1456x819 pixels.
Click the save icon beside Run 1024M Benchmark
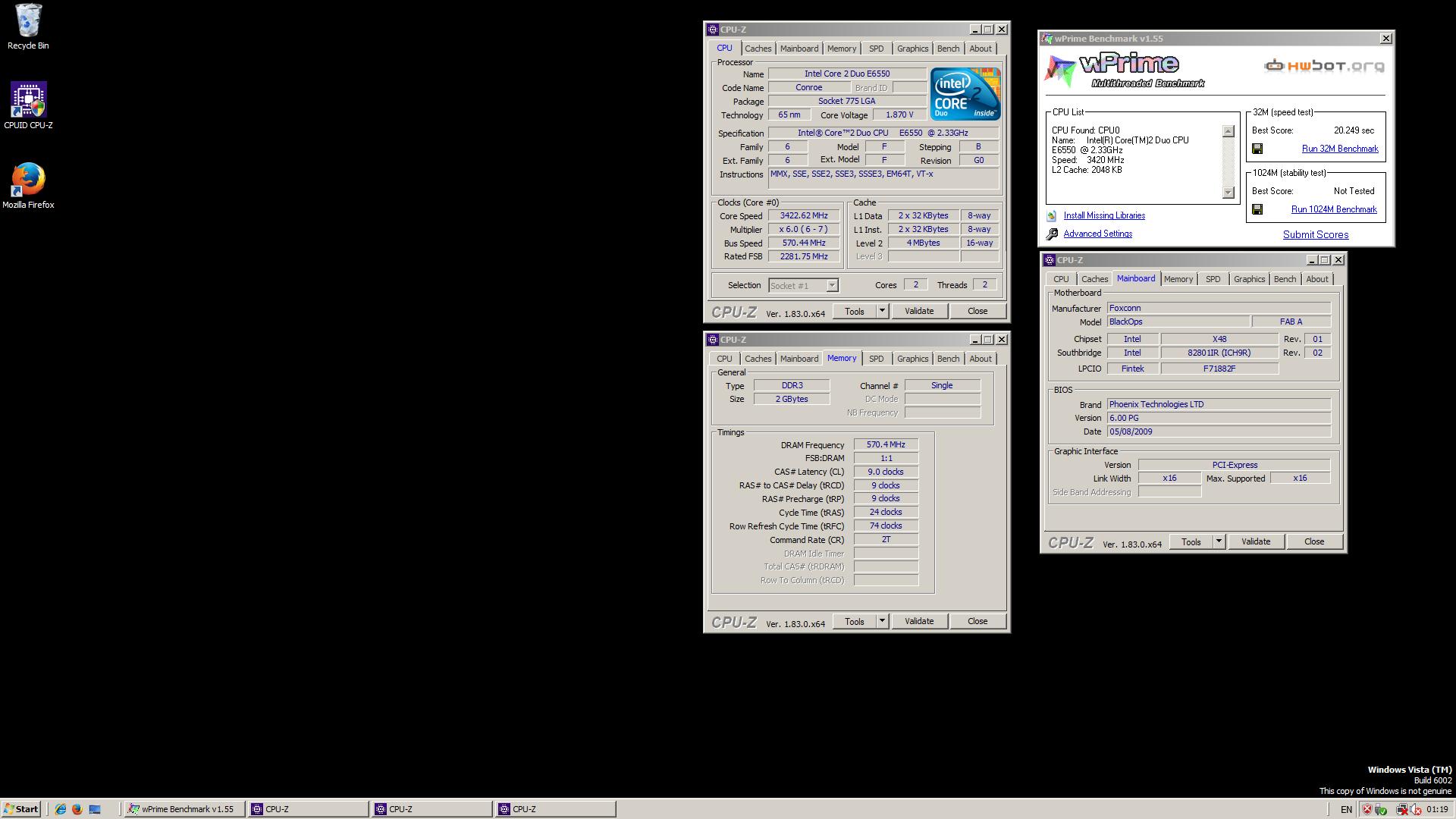1257,209
